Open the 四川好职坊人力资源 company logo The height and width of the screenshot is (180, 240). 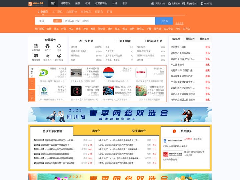tap(109, 91)
